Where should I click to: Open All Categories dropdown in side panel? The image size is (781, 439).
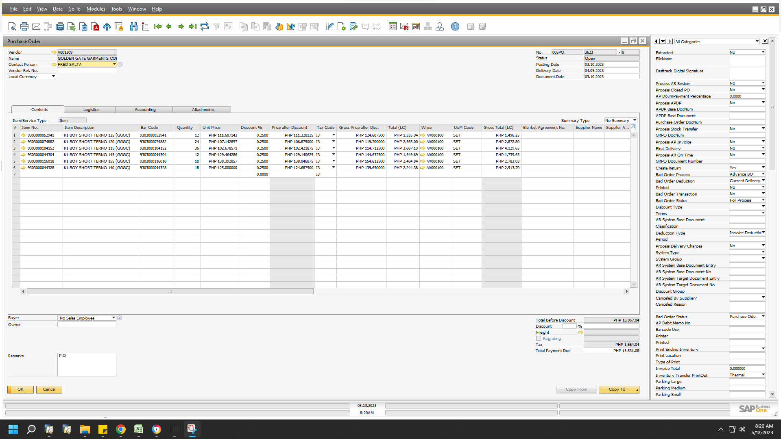click(757, 41)
